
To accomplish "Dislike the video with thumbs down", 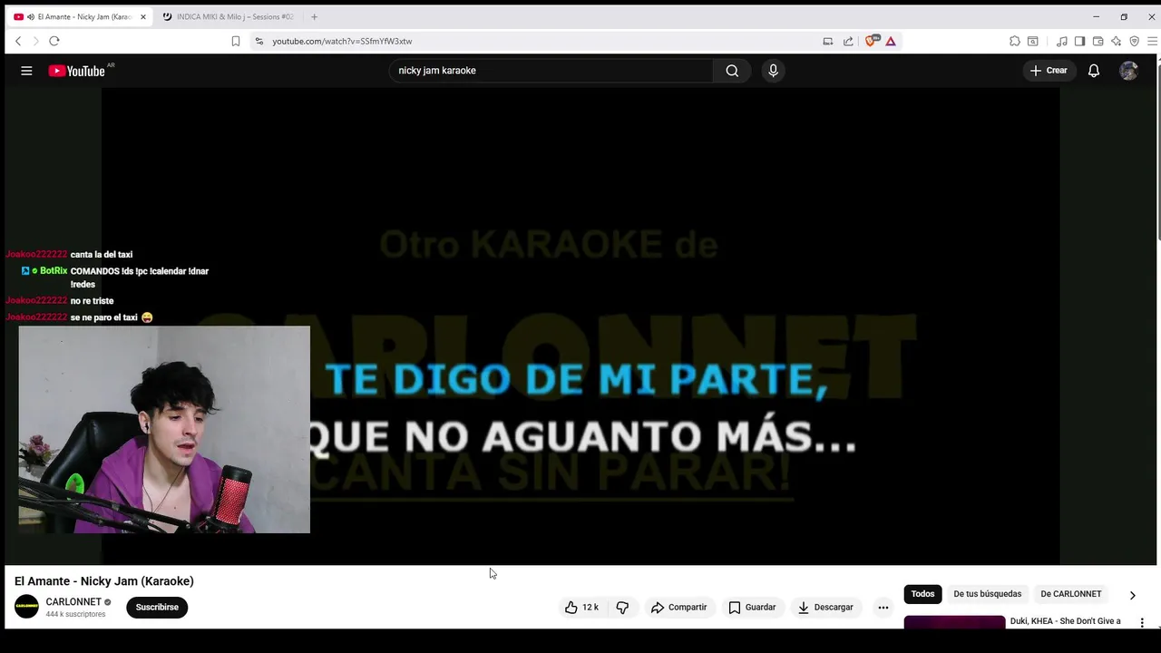I will point(622,608).
